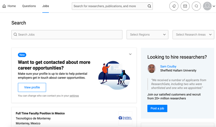Click the View profile button
This screenshot has width=216, height=127.
click(32, 87)
